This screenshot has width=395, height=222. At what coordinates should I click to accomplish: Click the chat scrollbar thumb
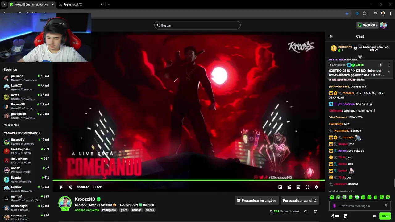(x=394, y=183)
